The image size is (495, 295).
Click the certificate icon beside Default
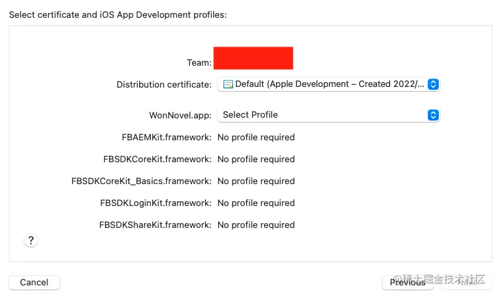[228, 84]
